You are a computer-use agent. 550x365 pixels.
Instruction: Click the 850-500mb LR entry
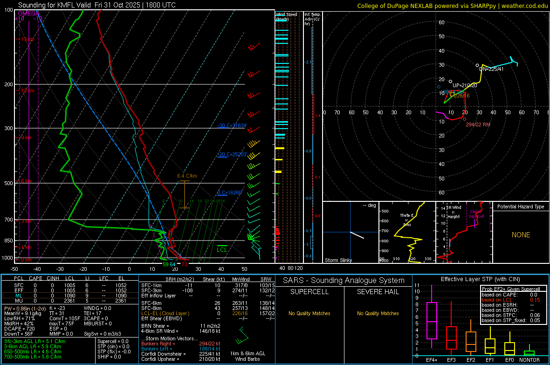click(x=33, y=351)
